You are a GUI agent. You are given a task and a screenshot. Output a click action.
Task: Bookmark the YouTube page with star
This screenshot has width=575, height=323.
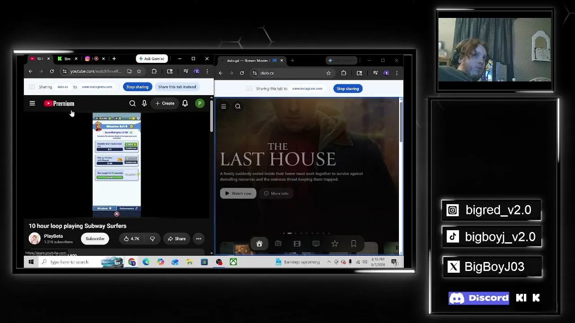click(139, 71)
